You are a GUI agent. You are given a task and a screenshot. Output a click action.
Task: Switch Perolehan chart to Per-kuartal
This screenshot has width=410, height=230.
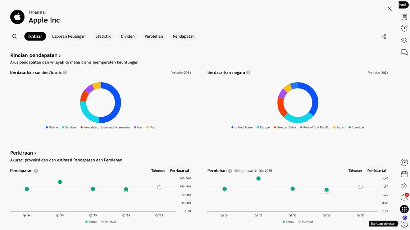(x=377, y=171)
